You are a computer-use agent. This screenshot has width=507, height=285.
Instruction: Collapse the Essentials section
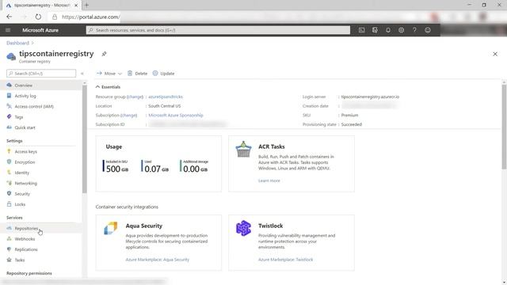108,87
